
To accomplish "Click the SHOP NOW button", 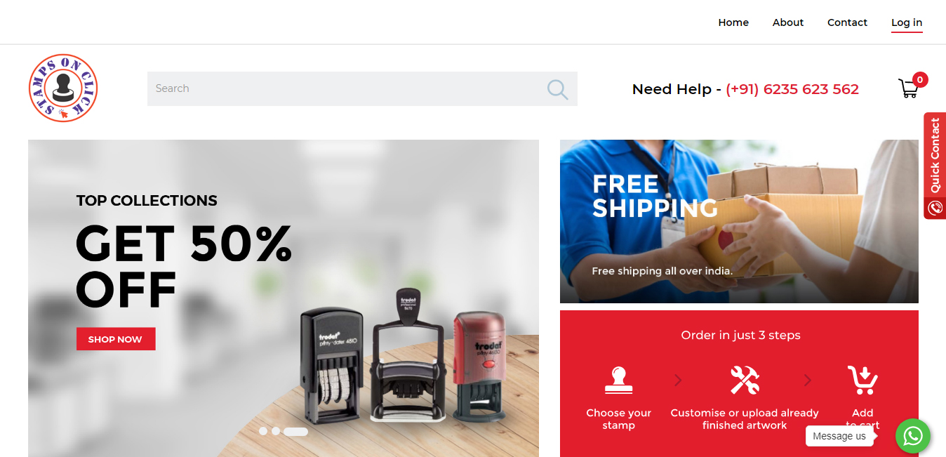I will point(116,339).
